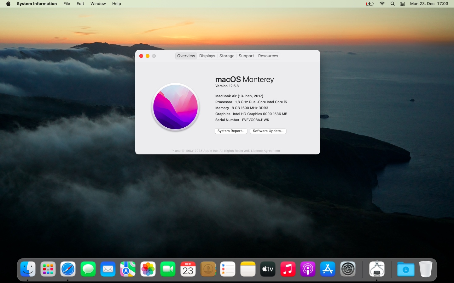This screenshot has height=283, width=454.
Task: Switch to the Resources tab
Action: coord(268,56)
